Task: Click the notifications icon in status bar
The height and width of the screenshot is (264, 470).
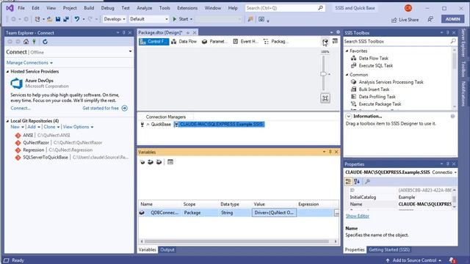Action: [452, 260]
